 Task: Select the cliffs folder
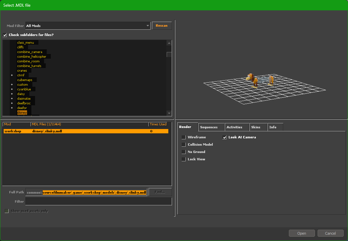[20, 47]
